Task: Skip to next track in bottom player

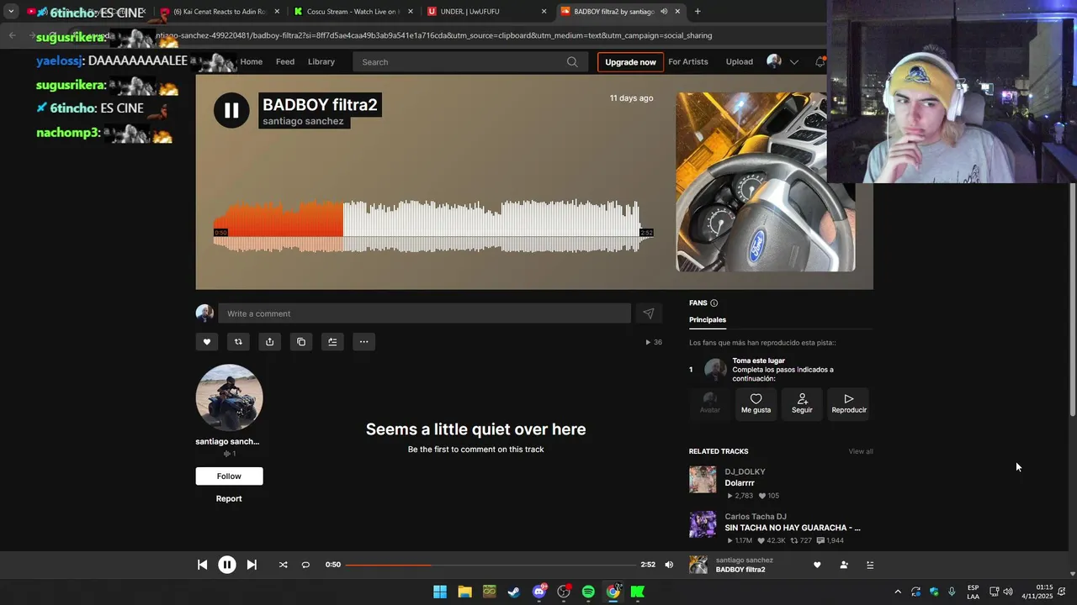Action: click(x=252, y=565)
